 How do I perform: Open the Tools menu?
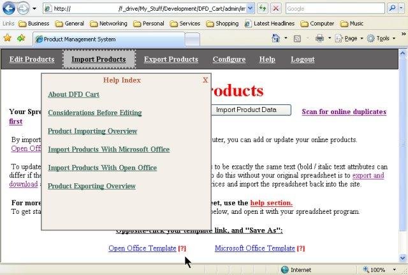point(381,38)
